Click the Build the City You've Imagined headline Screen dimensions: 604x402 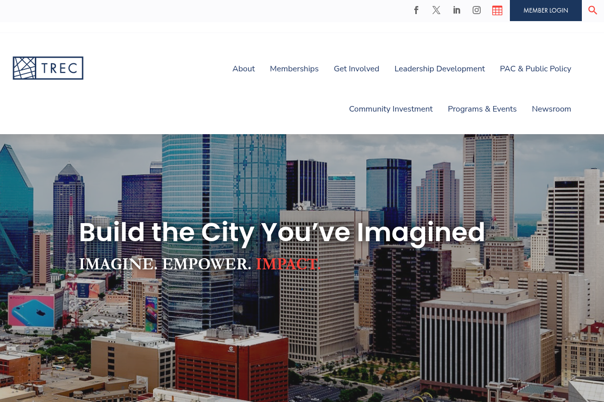[x=282, y=232]
